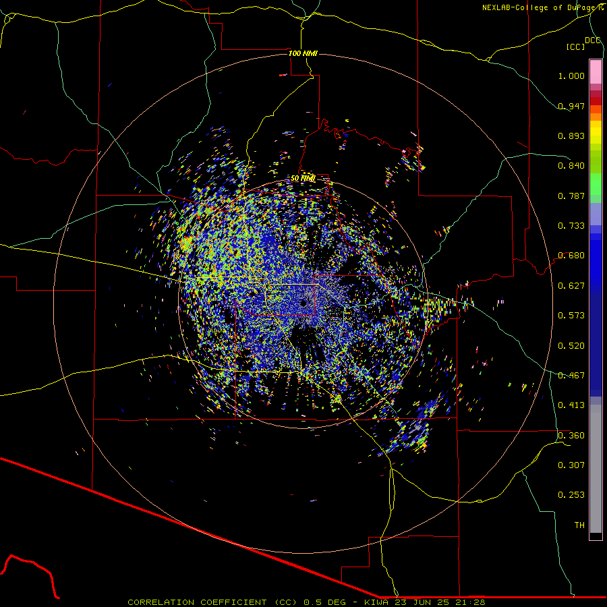Click the [CC] legend title
The image size is (607, 607).
coord(576,47)
